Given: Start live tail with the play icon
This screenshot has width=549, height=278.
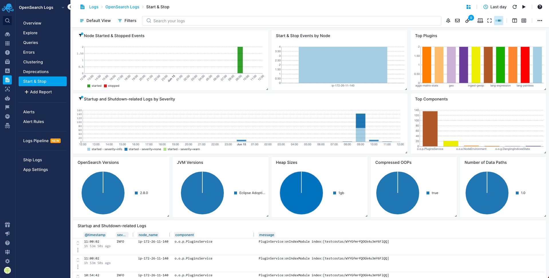Looking at the screenshot, I should click(x=524, y=7).
